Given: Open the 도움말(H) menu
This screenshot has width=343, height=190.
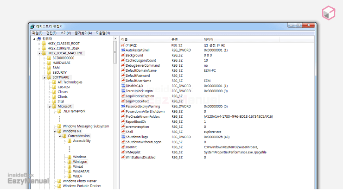Looking at the screenshot, I should pyautogui.click(x=102, y=33).
